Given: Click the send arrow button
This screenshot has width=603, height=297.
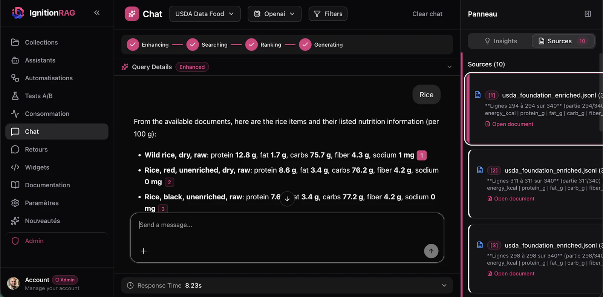Looking at the screenshot, I should pyautogui.click(x=431, y=251).
